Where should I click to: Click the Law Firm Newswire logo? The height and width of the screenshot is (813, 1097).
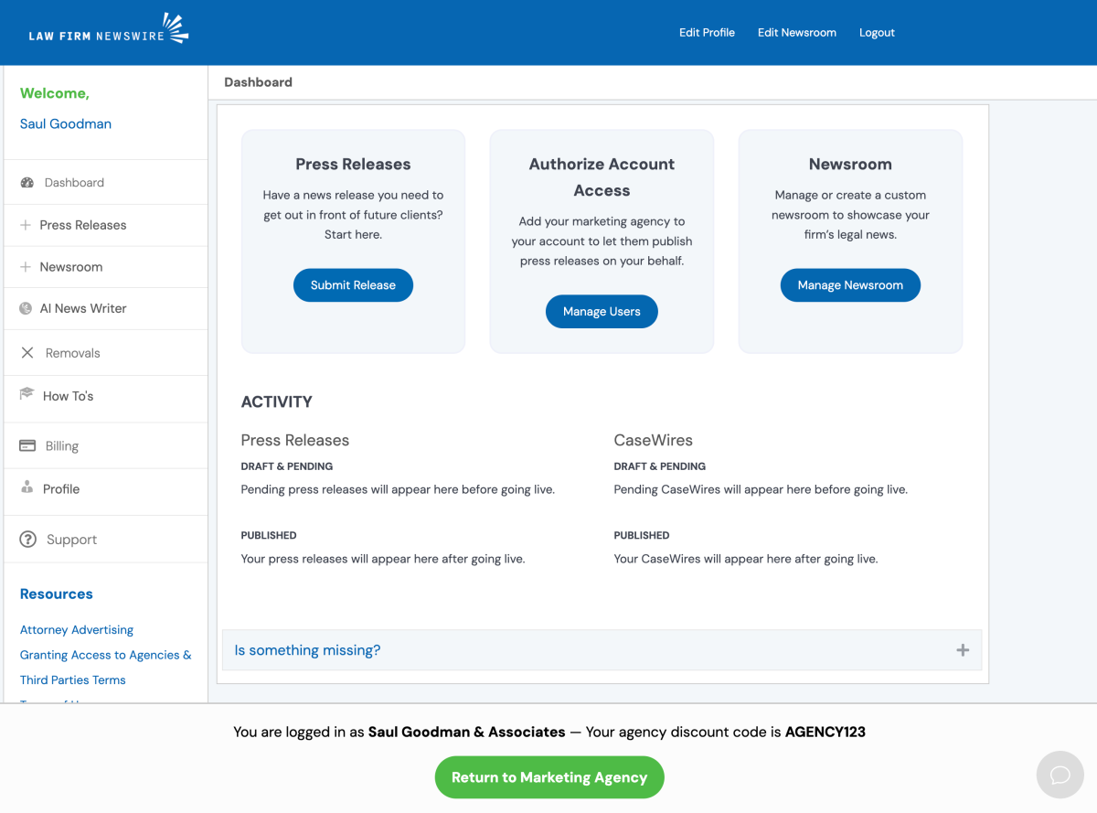(108, 30)
